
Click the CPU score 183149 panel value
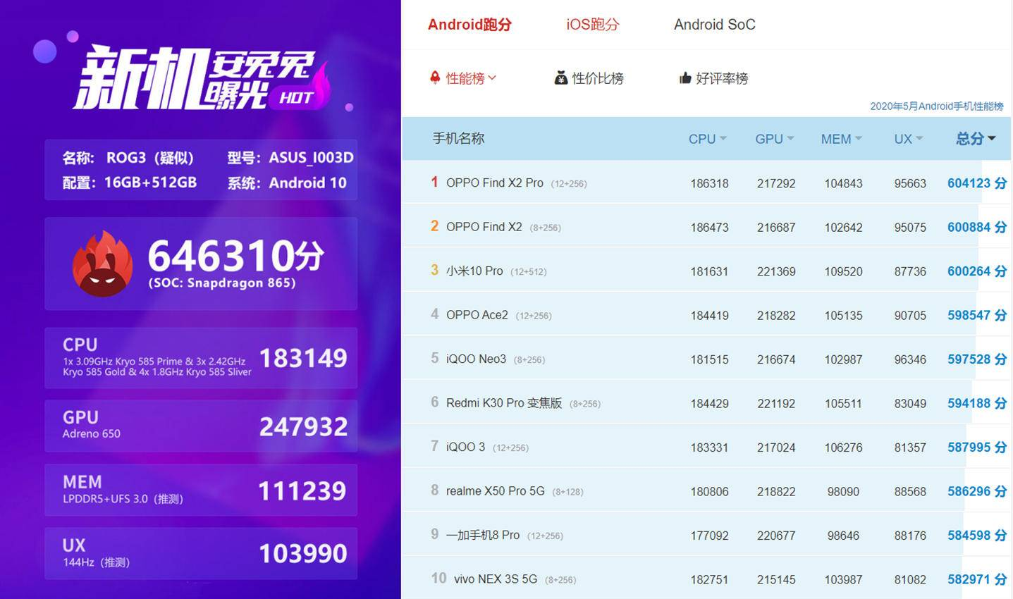tap(303, 358)
